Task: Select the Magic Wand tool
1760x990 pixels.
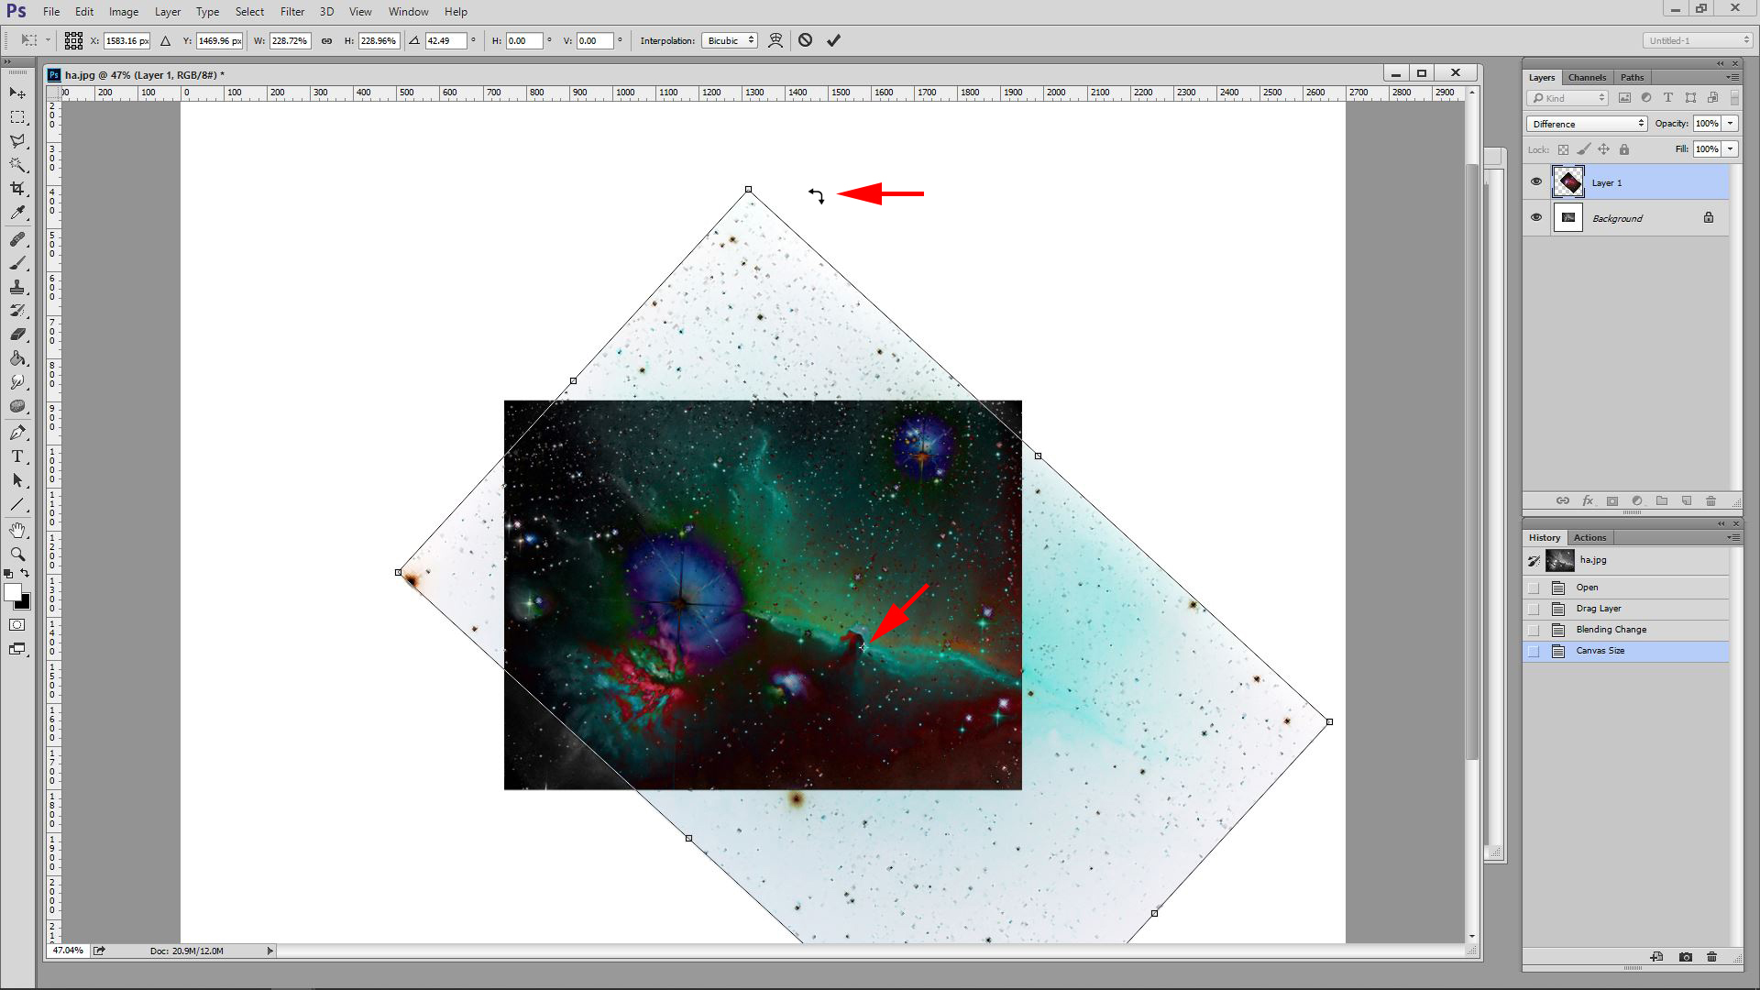Action: point(17,165)
